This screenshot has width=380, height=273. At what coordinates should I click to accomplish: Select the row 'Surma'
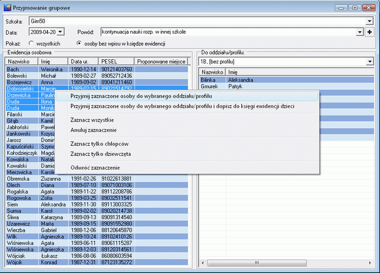[x=97, y=211]
